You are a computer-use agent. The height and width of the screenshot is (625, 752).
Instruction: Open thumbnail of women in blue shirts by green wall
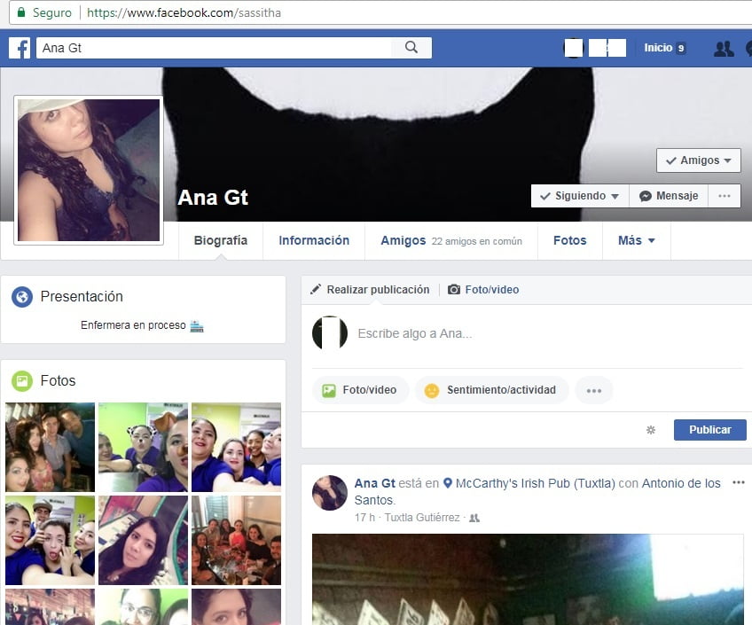point(237,447)
